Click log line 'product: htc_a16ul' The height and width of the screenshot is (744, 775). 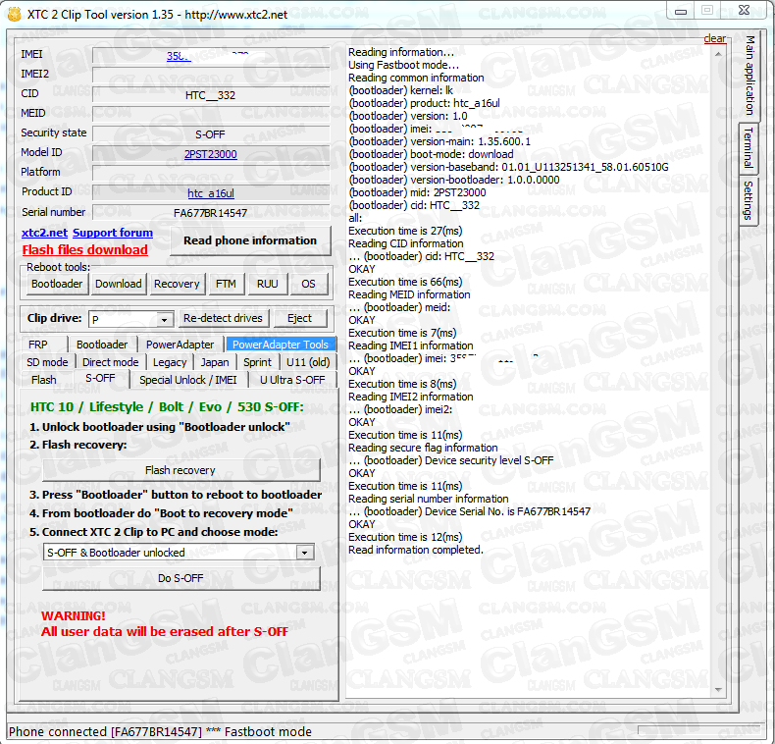(x=424, y=103)
